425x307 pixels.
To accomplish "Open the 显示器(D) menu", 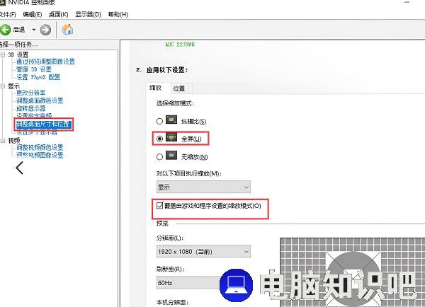I will click(88, 14).
